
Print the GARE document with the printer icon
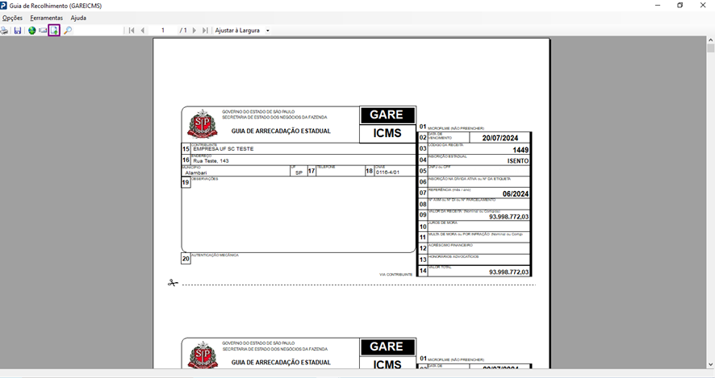pos(5,31)
